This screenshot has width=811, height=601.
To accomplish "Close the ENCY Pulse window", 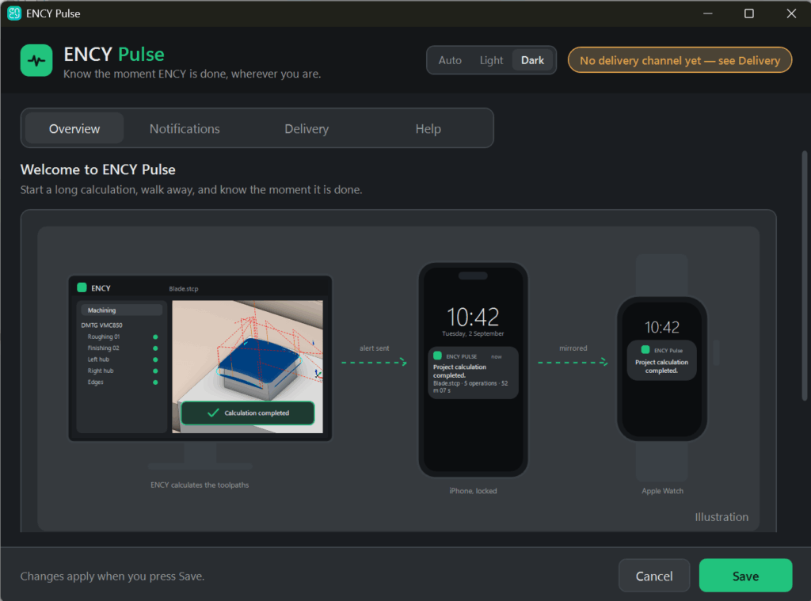I will click(x=791, y=13).
